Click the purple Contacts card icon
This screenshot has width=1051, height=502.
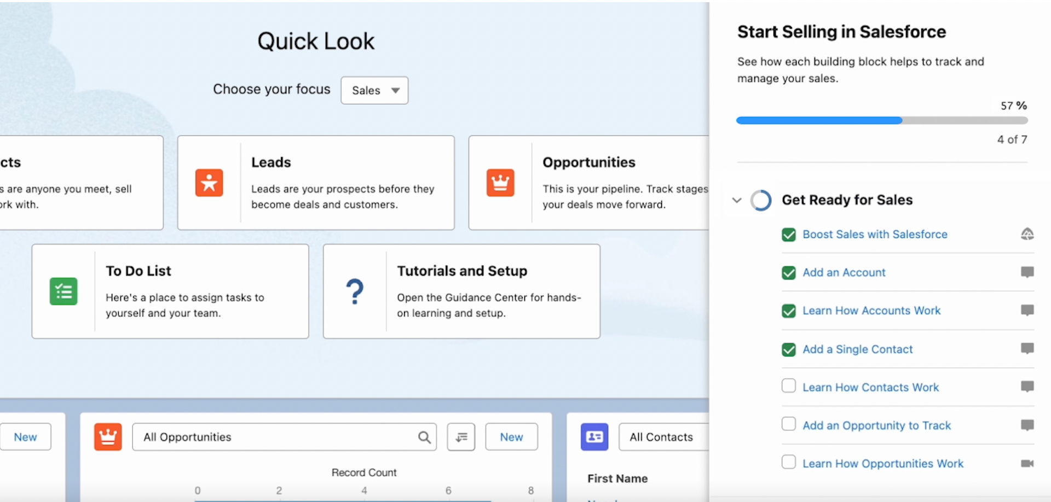(594, 437)
